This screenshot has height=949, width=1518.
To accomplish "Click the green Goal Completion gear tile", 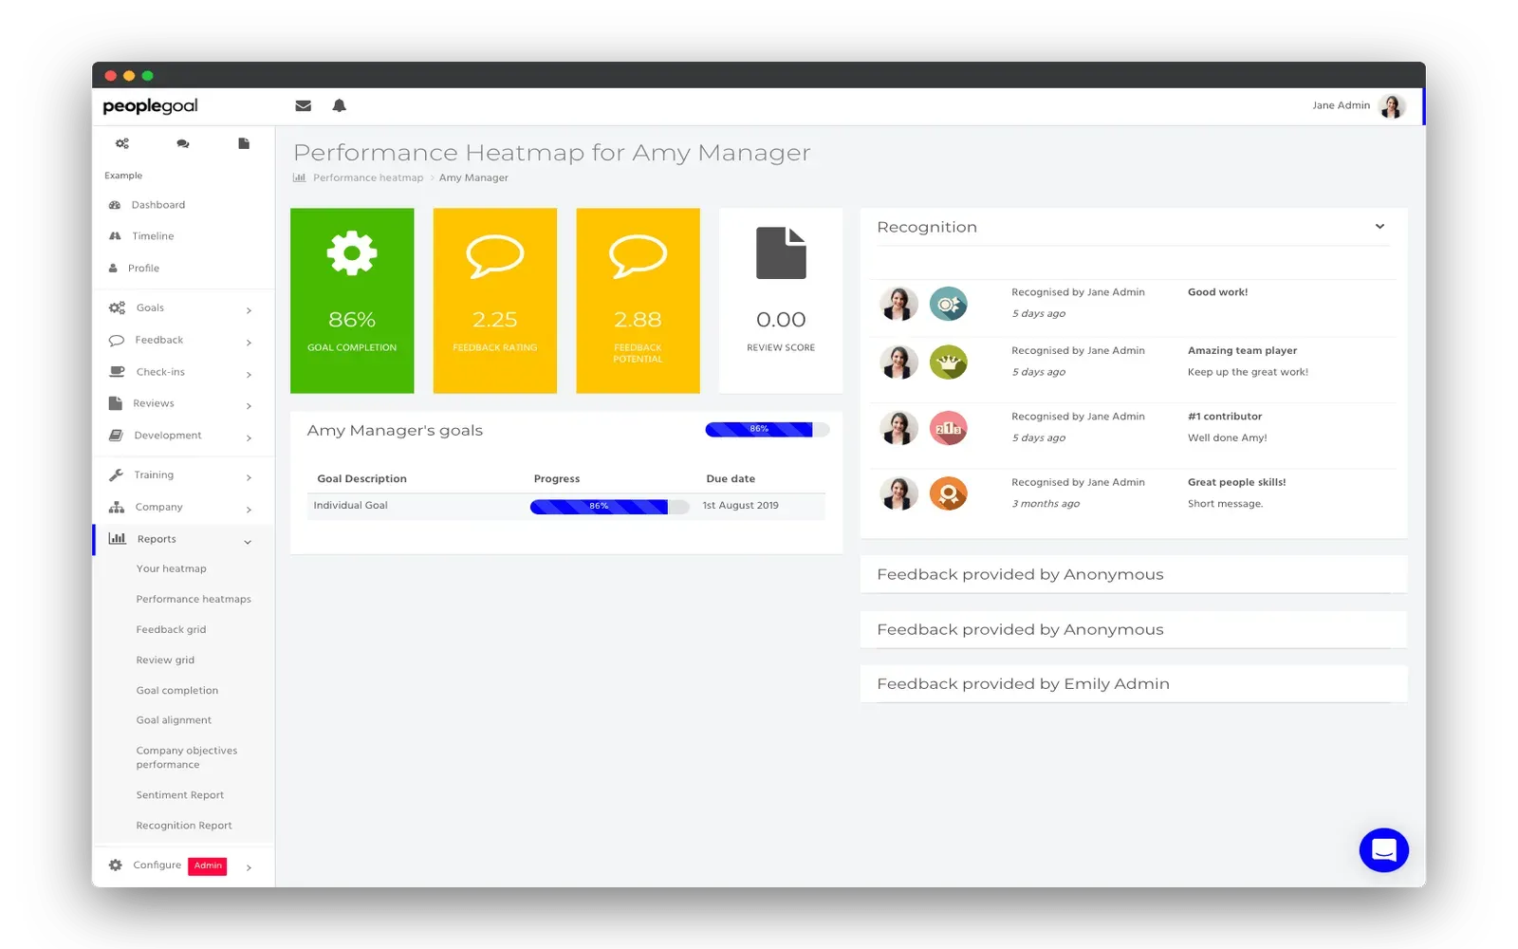I will (x=352, y=301).
